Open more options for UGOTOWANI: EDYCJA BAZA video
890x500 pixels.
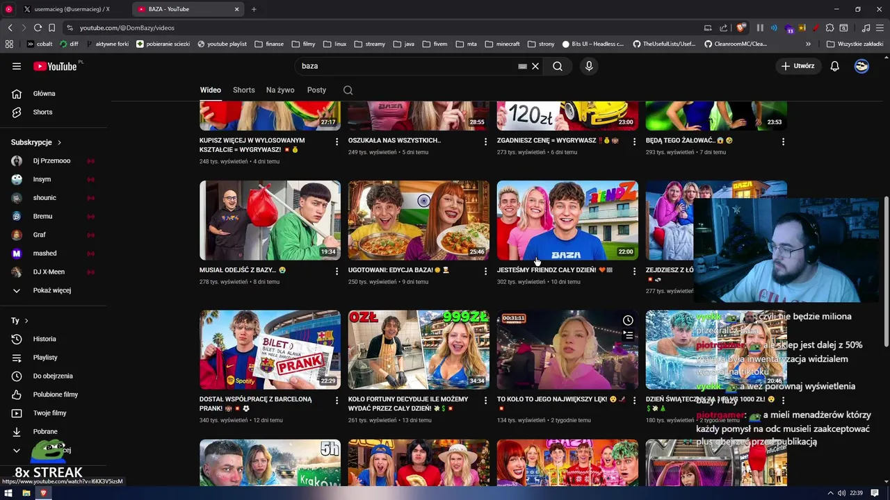(x=486, y=271)
